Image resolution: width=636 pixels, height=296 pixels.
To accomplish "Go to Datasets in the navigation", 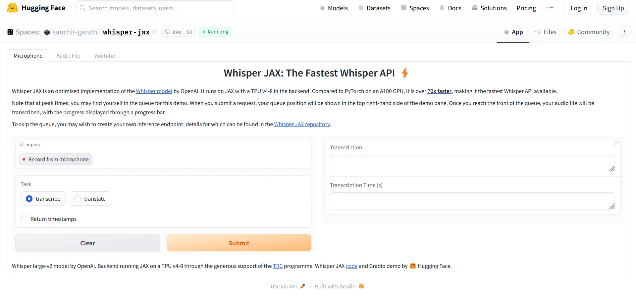I will tap(374, 8).
